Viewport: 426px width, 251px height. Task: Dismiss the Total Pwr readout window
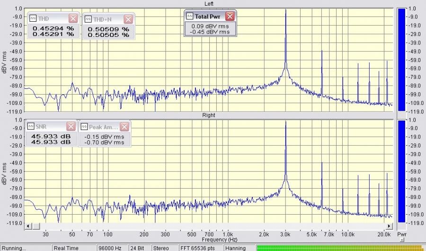coord(230,16)
